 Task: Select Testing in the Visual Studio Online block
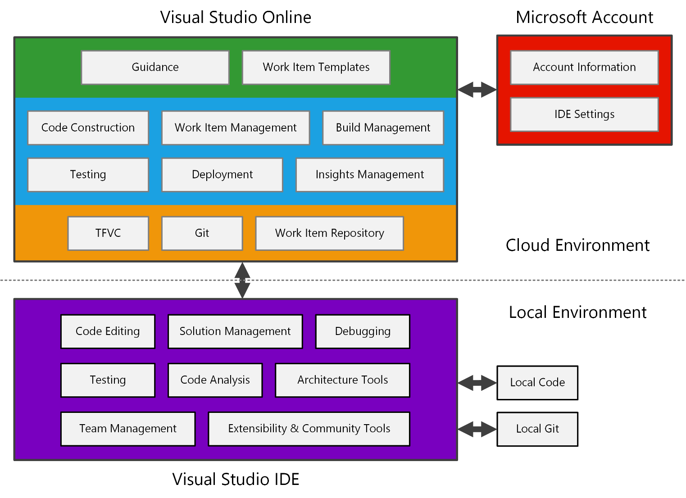click(x=88, y=175)
